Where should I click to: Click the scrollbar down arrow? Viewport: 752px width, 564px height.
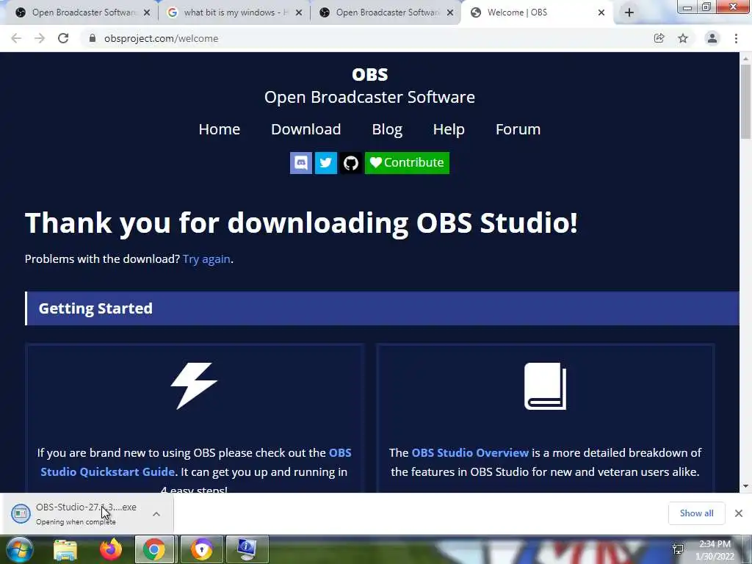745,486
